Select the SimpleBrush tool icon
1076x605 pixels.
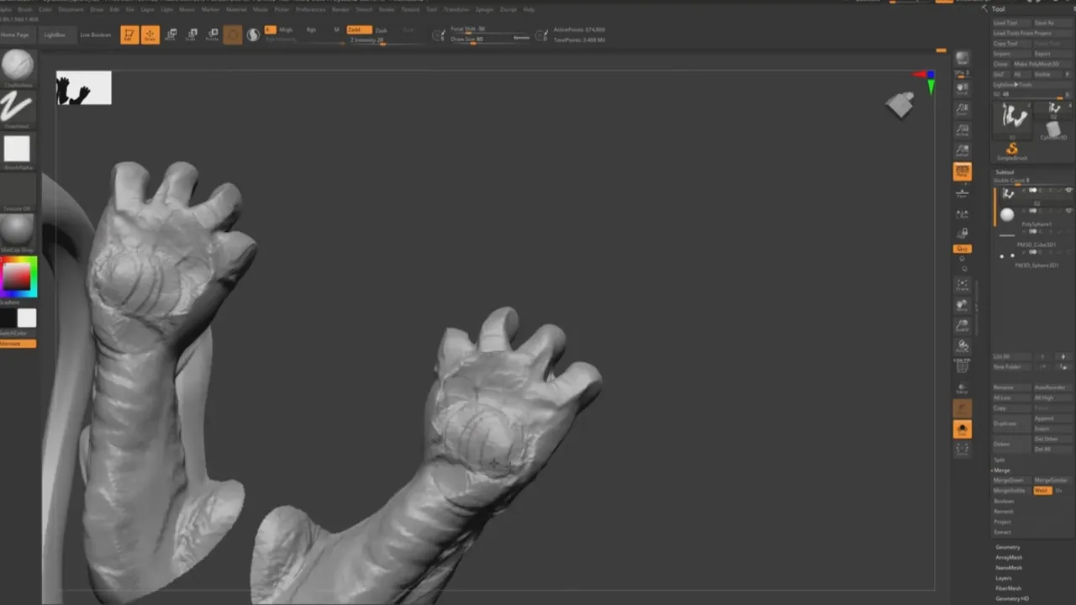1012,151
